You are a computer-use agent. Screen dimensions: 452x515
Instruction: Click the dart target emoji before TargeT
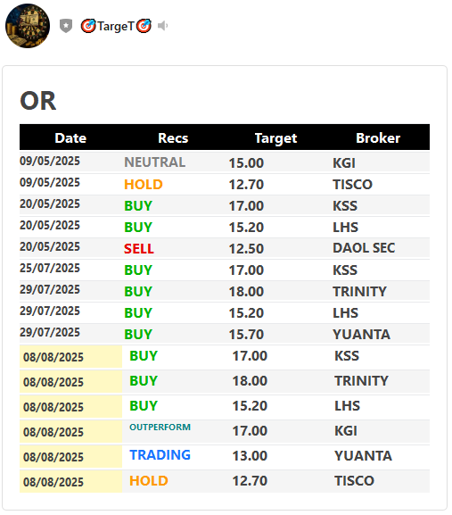coord(88,26)
